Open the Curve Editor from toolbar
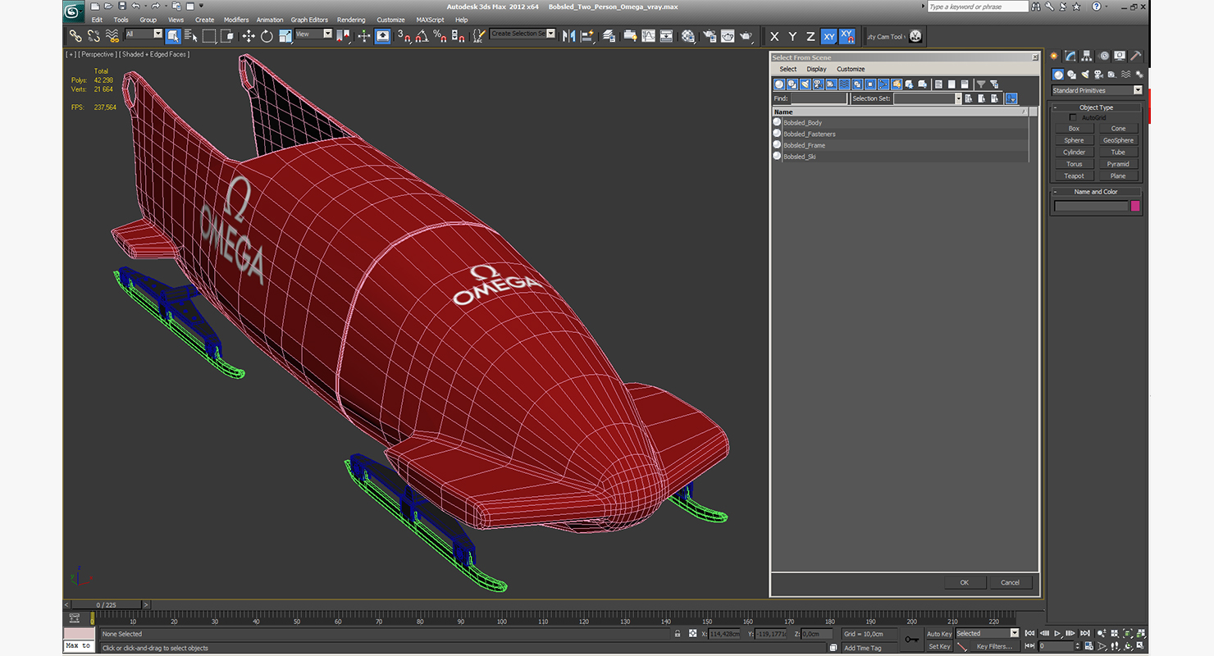The width and height of the screenshot is (1214, 656). pyautogui.click(x=648, y=36)
